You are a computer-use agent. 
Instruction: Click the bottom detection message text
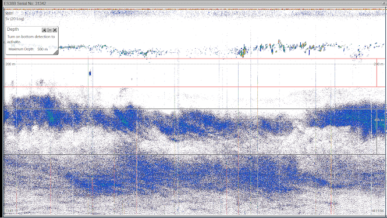[31, 39]
